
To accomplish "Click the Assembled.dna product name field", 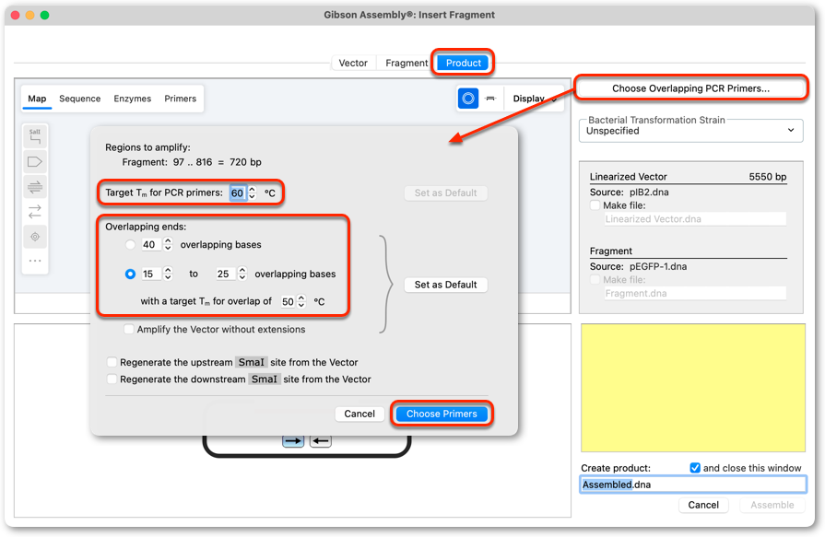I will click(x=693, y=484).
